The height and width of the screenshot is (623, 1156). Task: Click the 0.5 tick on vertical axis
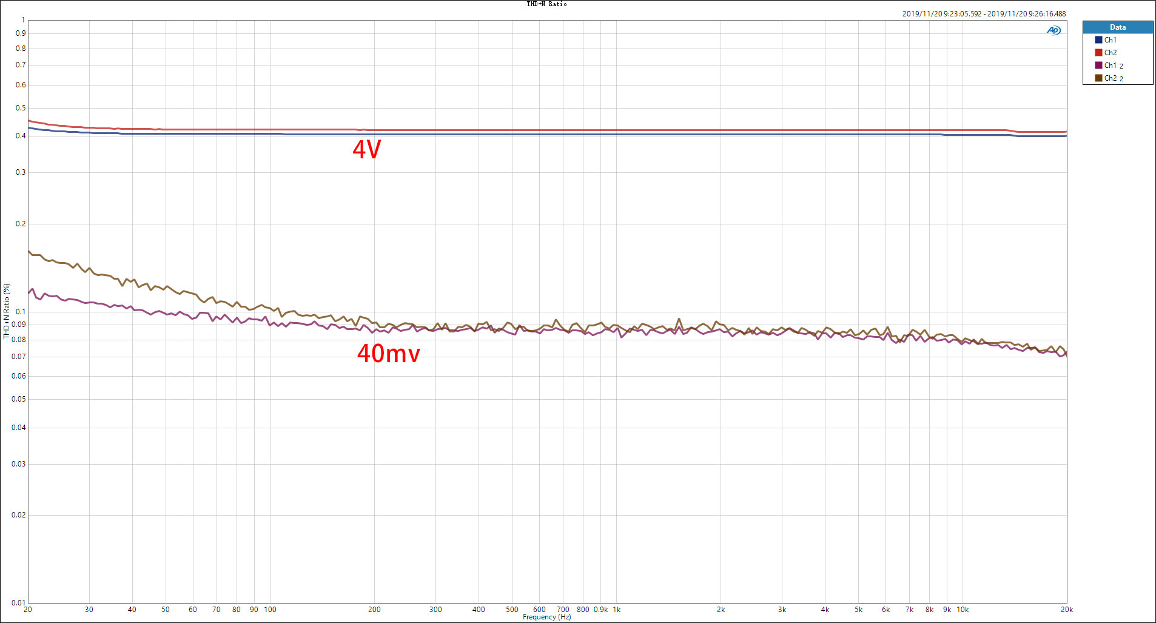(21, 108)
